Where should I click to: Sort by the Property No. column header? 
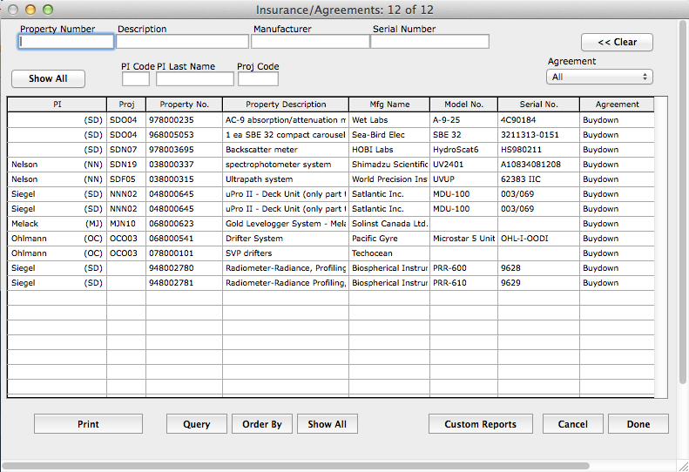[x=184, y=105]
